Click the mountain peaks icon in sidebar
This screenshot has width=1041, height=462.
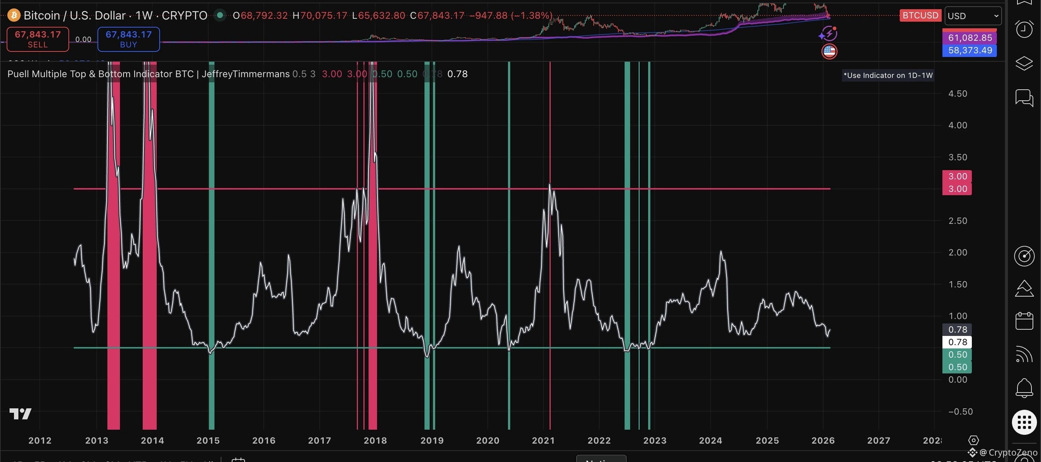pos(1024,289)
